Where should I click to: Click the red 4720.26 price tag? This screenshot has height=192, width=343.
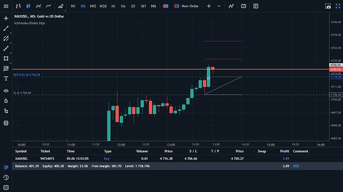(x=336, y=69)
